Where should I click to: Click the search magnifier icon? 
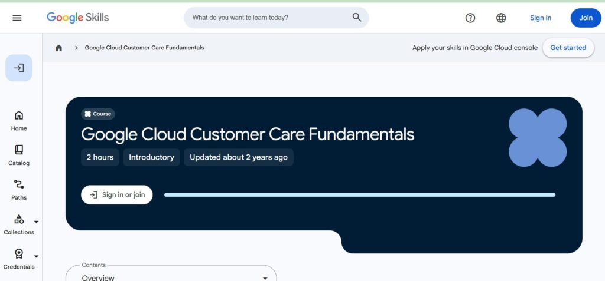click(357, 18)
